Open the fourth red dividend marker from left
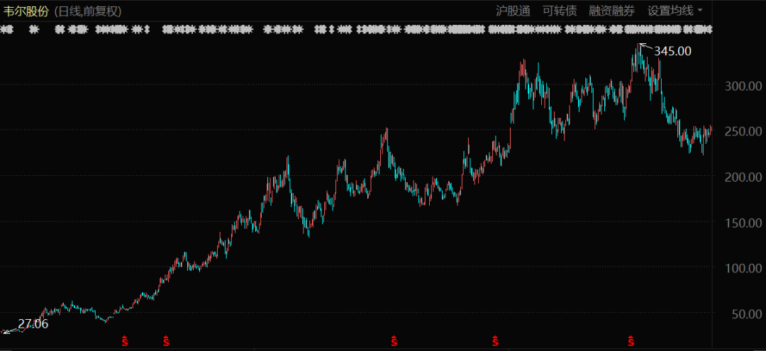The width and height of the screenshot is (766, 351). [494, 342]
